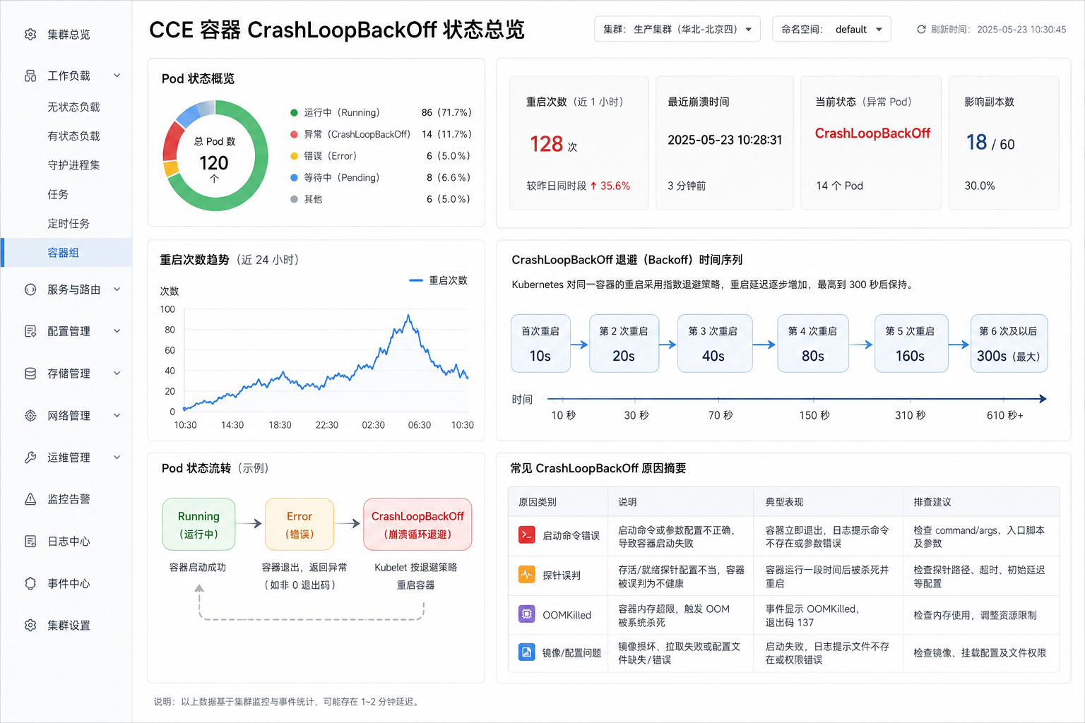The height and width of the screenshot is (723, 1085).
Task: Click the yellow 错误 (Error) legend dot
Action: click(x=294, y=156)
